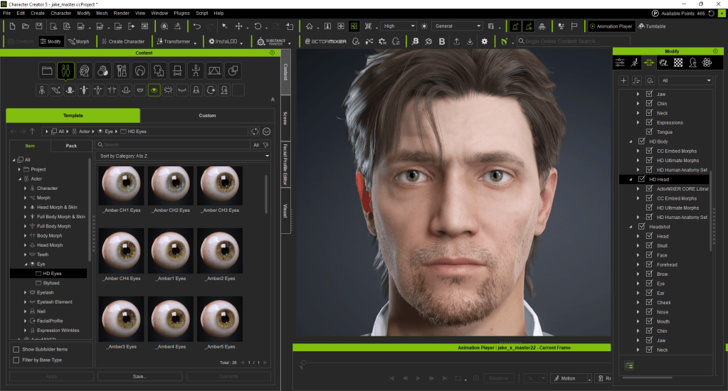
Task: Open the checkerboard Texture tab in Modify
Action: pyautogui.click(x=678, y=63)
